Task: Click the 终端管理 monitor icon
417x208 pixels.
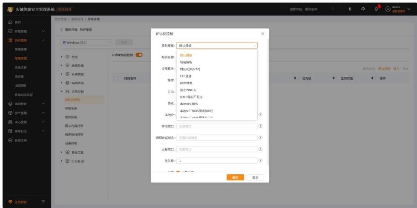Action: (x=10, y=31)
